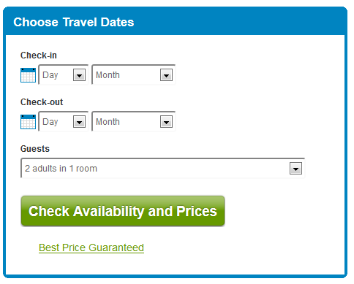This screenshot has height=284, width=354.
Task: Select the Check-in Month dropdown field
Action: click(x=133, y=74)
